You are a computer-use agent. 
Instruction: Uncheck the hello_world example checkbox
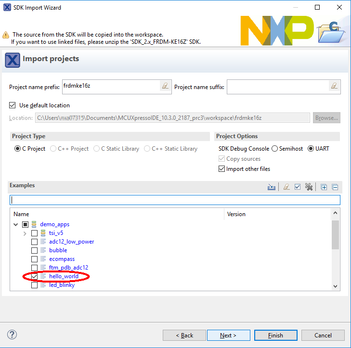tap(34, 276)
